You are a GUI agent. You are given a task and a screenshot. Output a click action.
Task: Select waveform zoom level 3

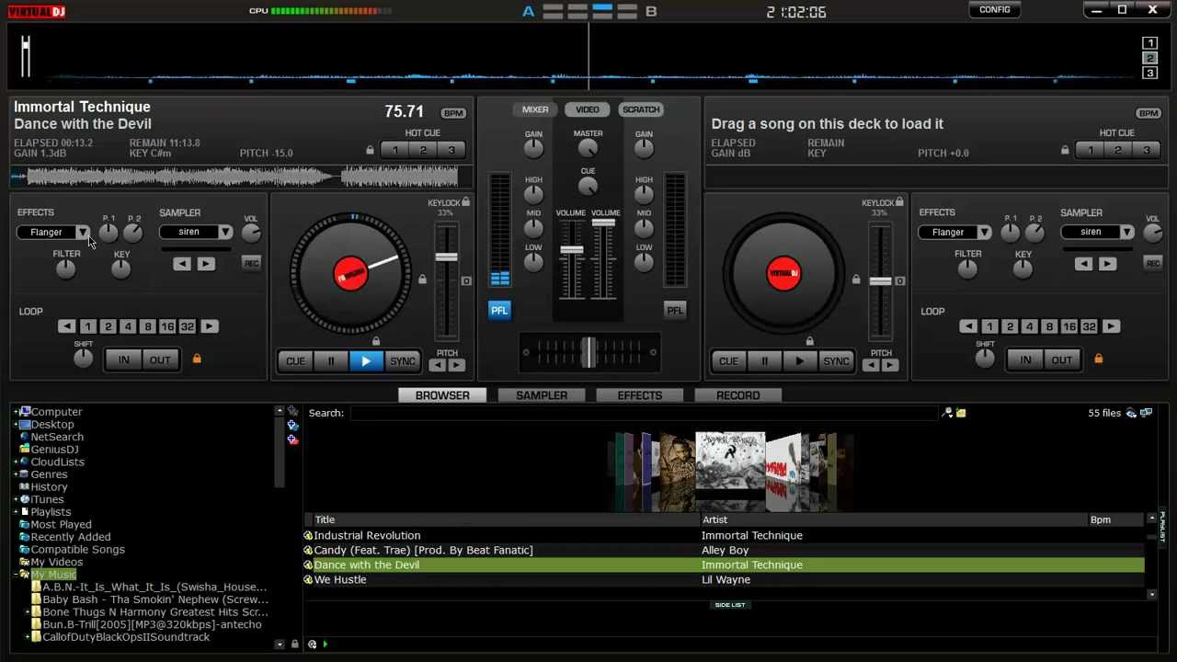click(x=1149, y=73)
